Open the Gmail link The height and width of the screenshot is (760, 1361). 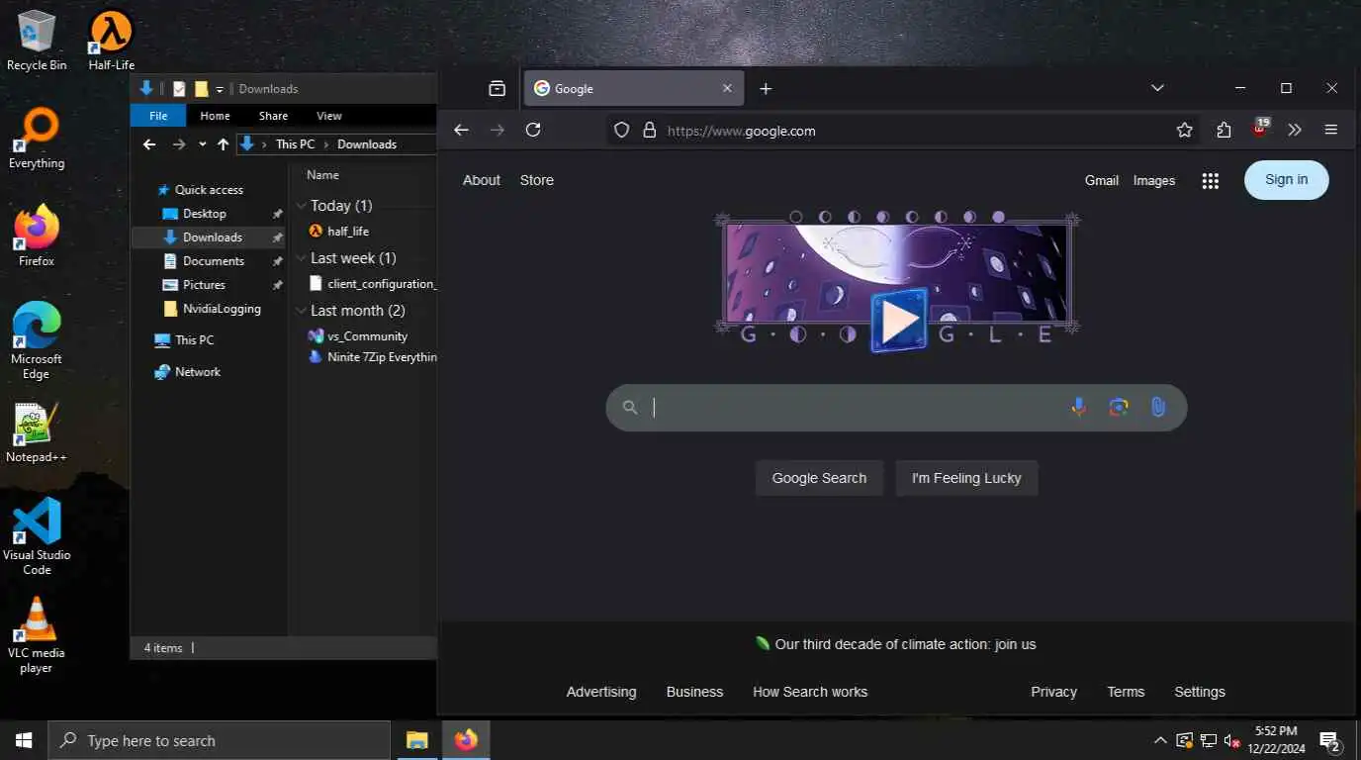pyautogui.click(x=1101, y=180)
